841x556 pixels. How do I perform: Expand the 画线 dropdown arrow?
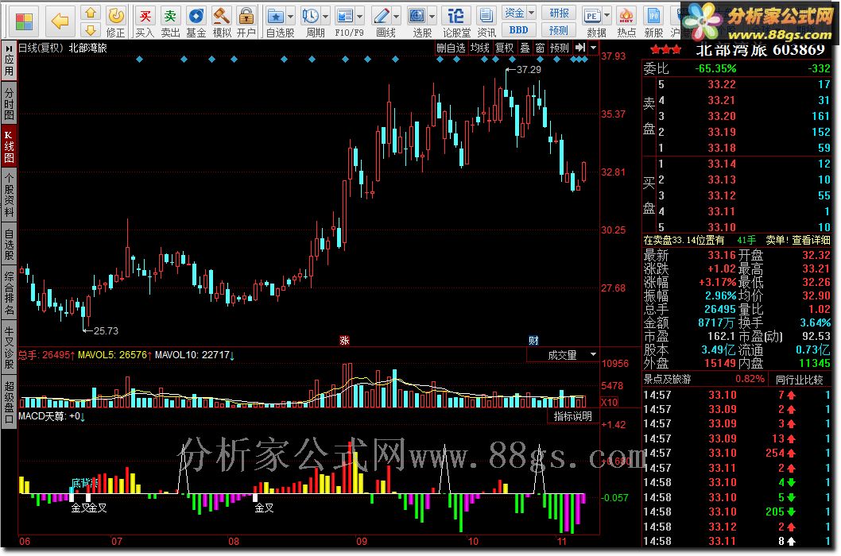pyautogui.click(x=396, y=16)
